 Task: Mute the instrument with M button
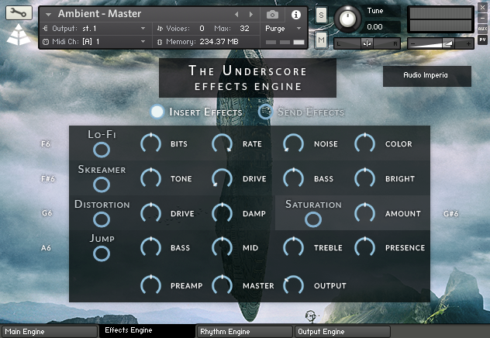(x=321, y=40)
